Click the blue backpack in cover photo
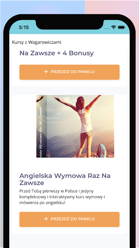This screenshot has height=248, width=139. pos(101,150)
